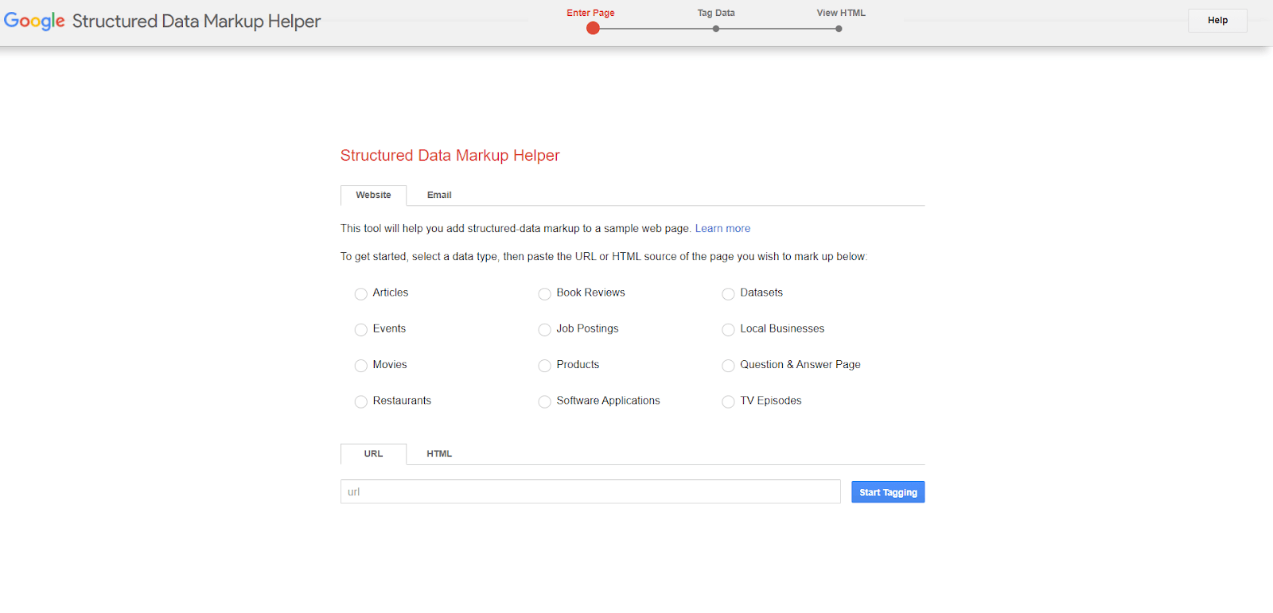Viewport: 1273px width, 613px height.
Task: Open the Learn more link
Action: click(x=722, y=229)
